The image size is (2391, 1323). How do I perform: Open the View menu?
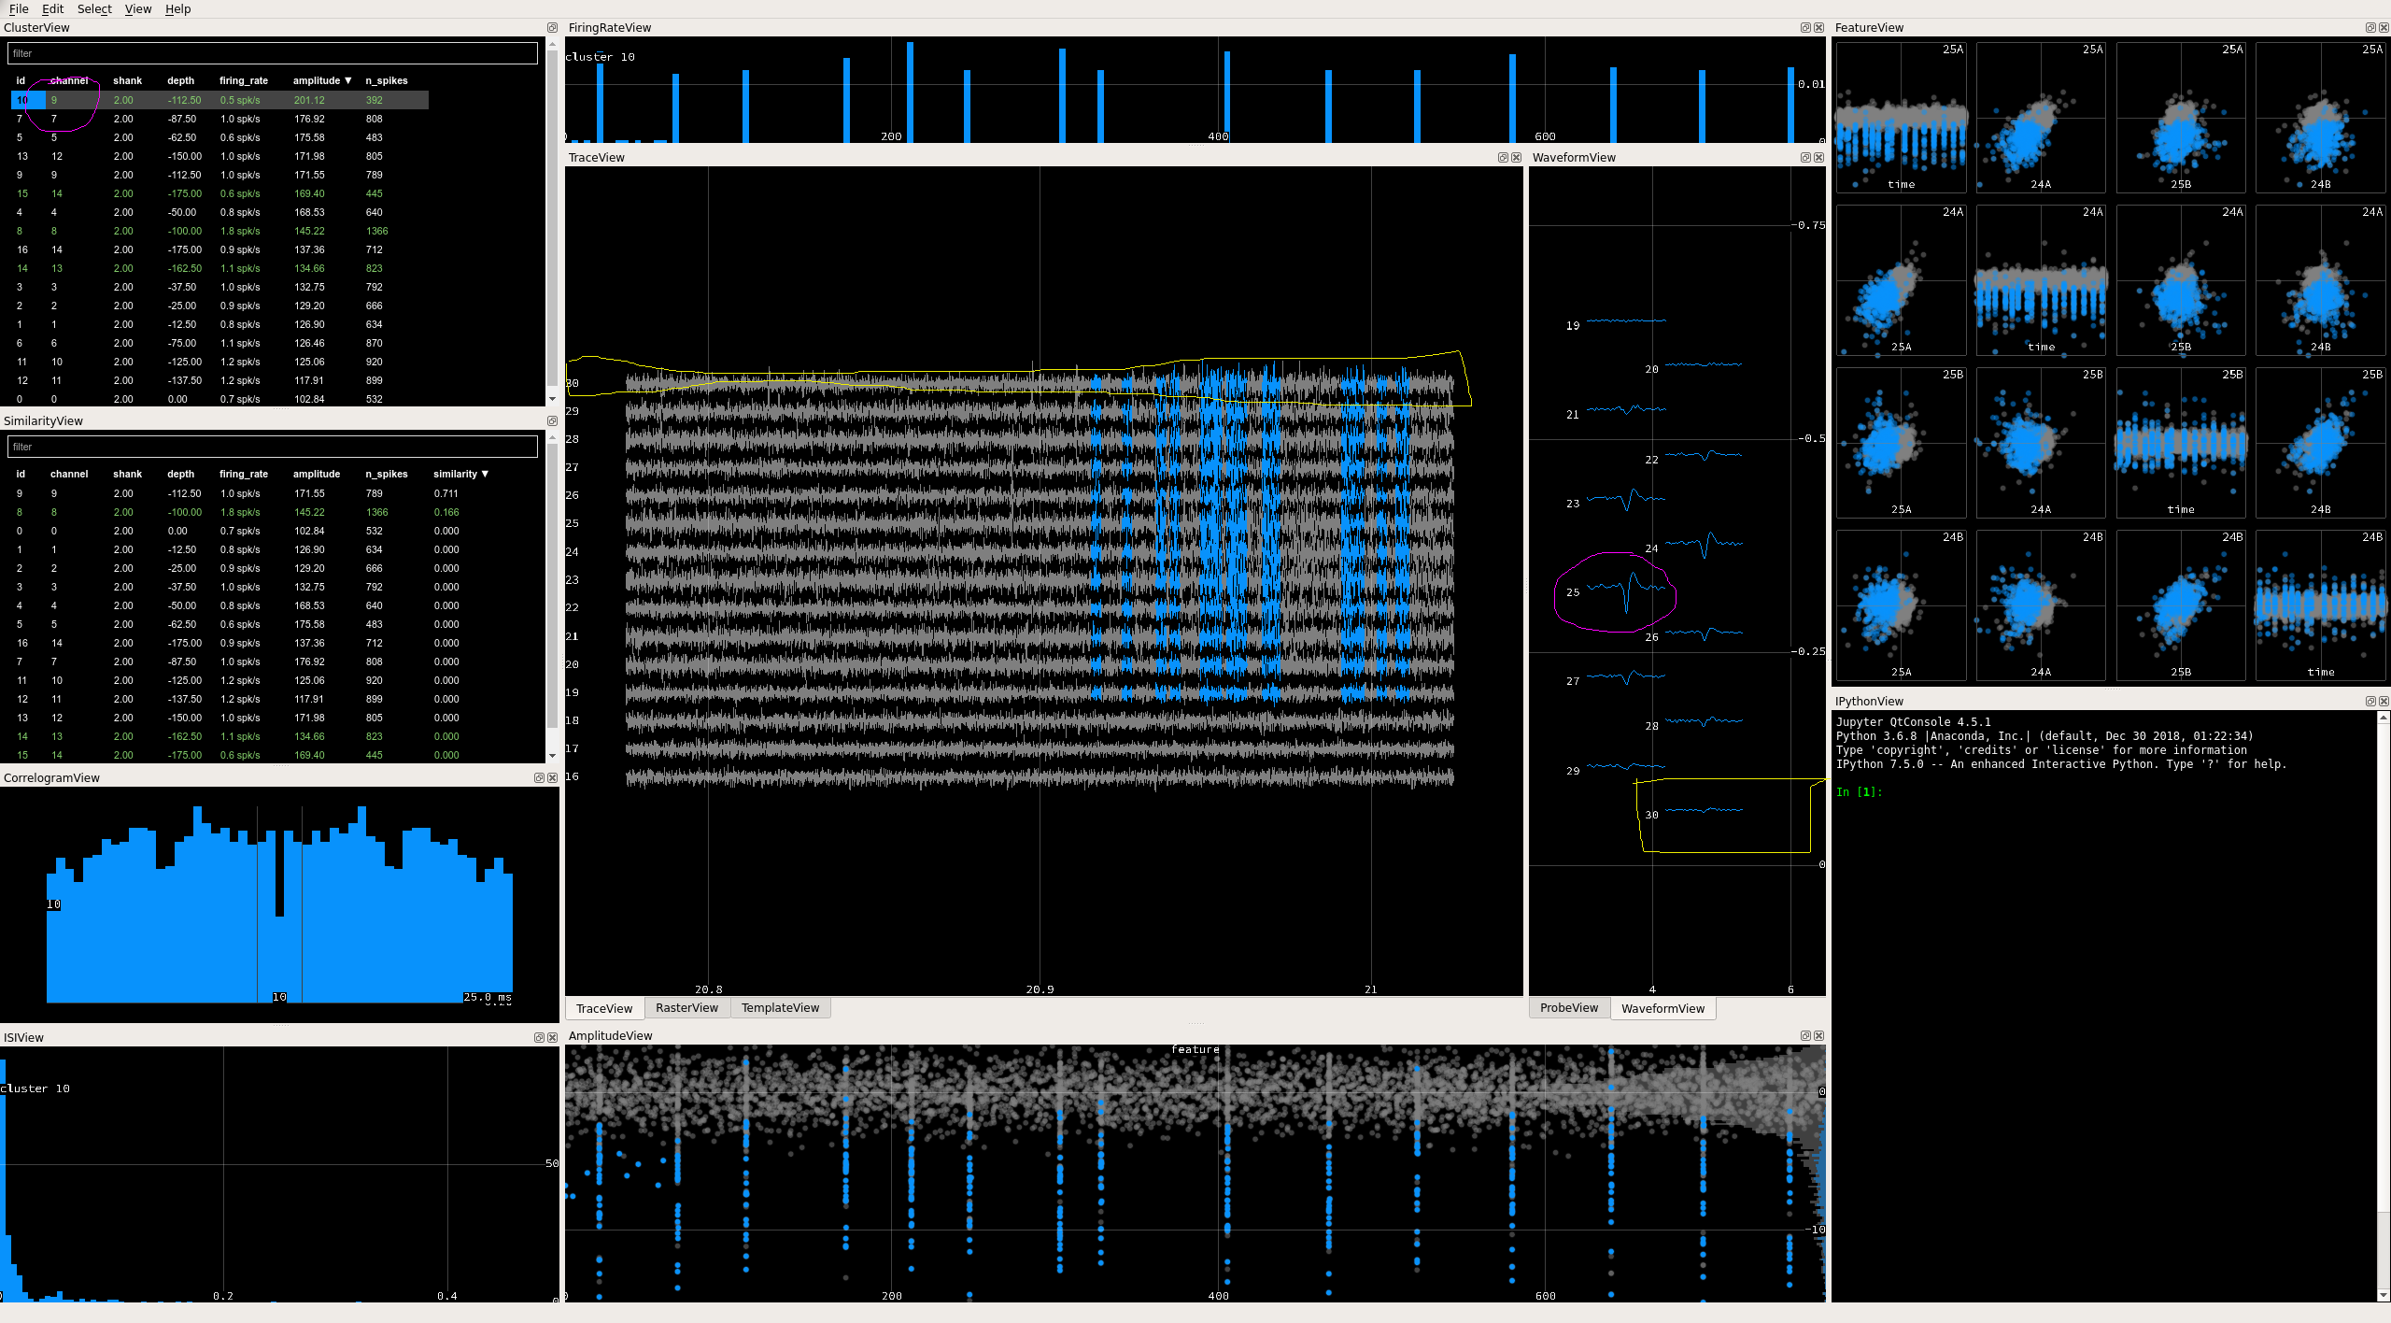coord(137,8)
